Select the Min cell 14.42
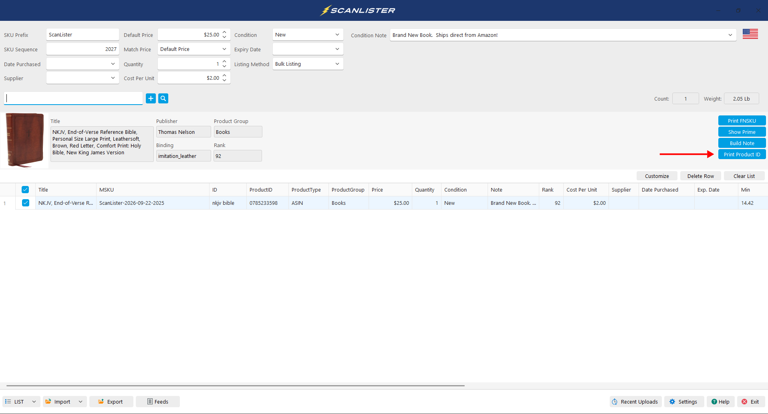This screenshot has width=768, height=414. [753, 203]
